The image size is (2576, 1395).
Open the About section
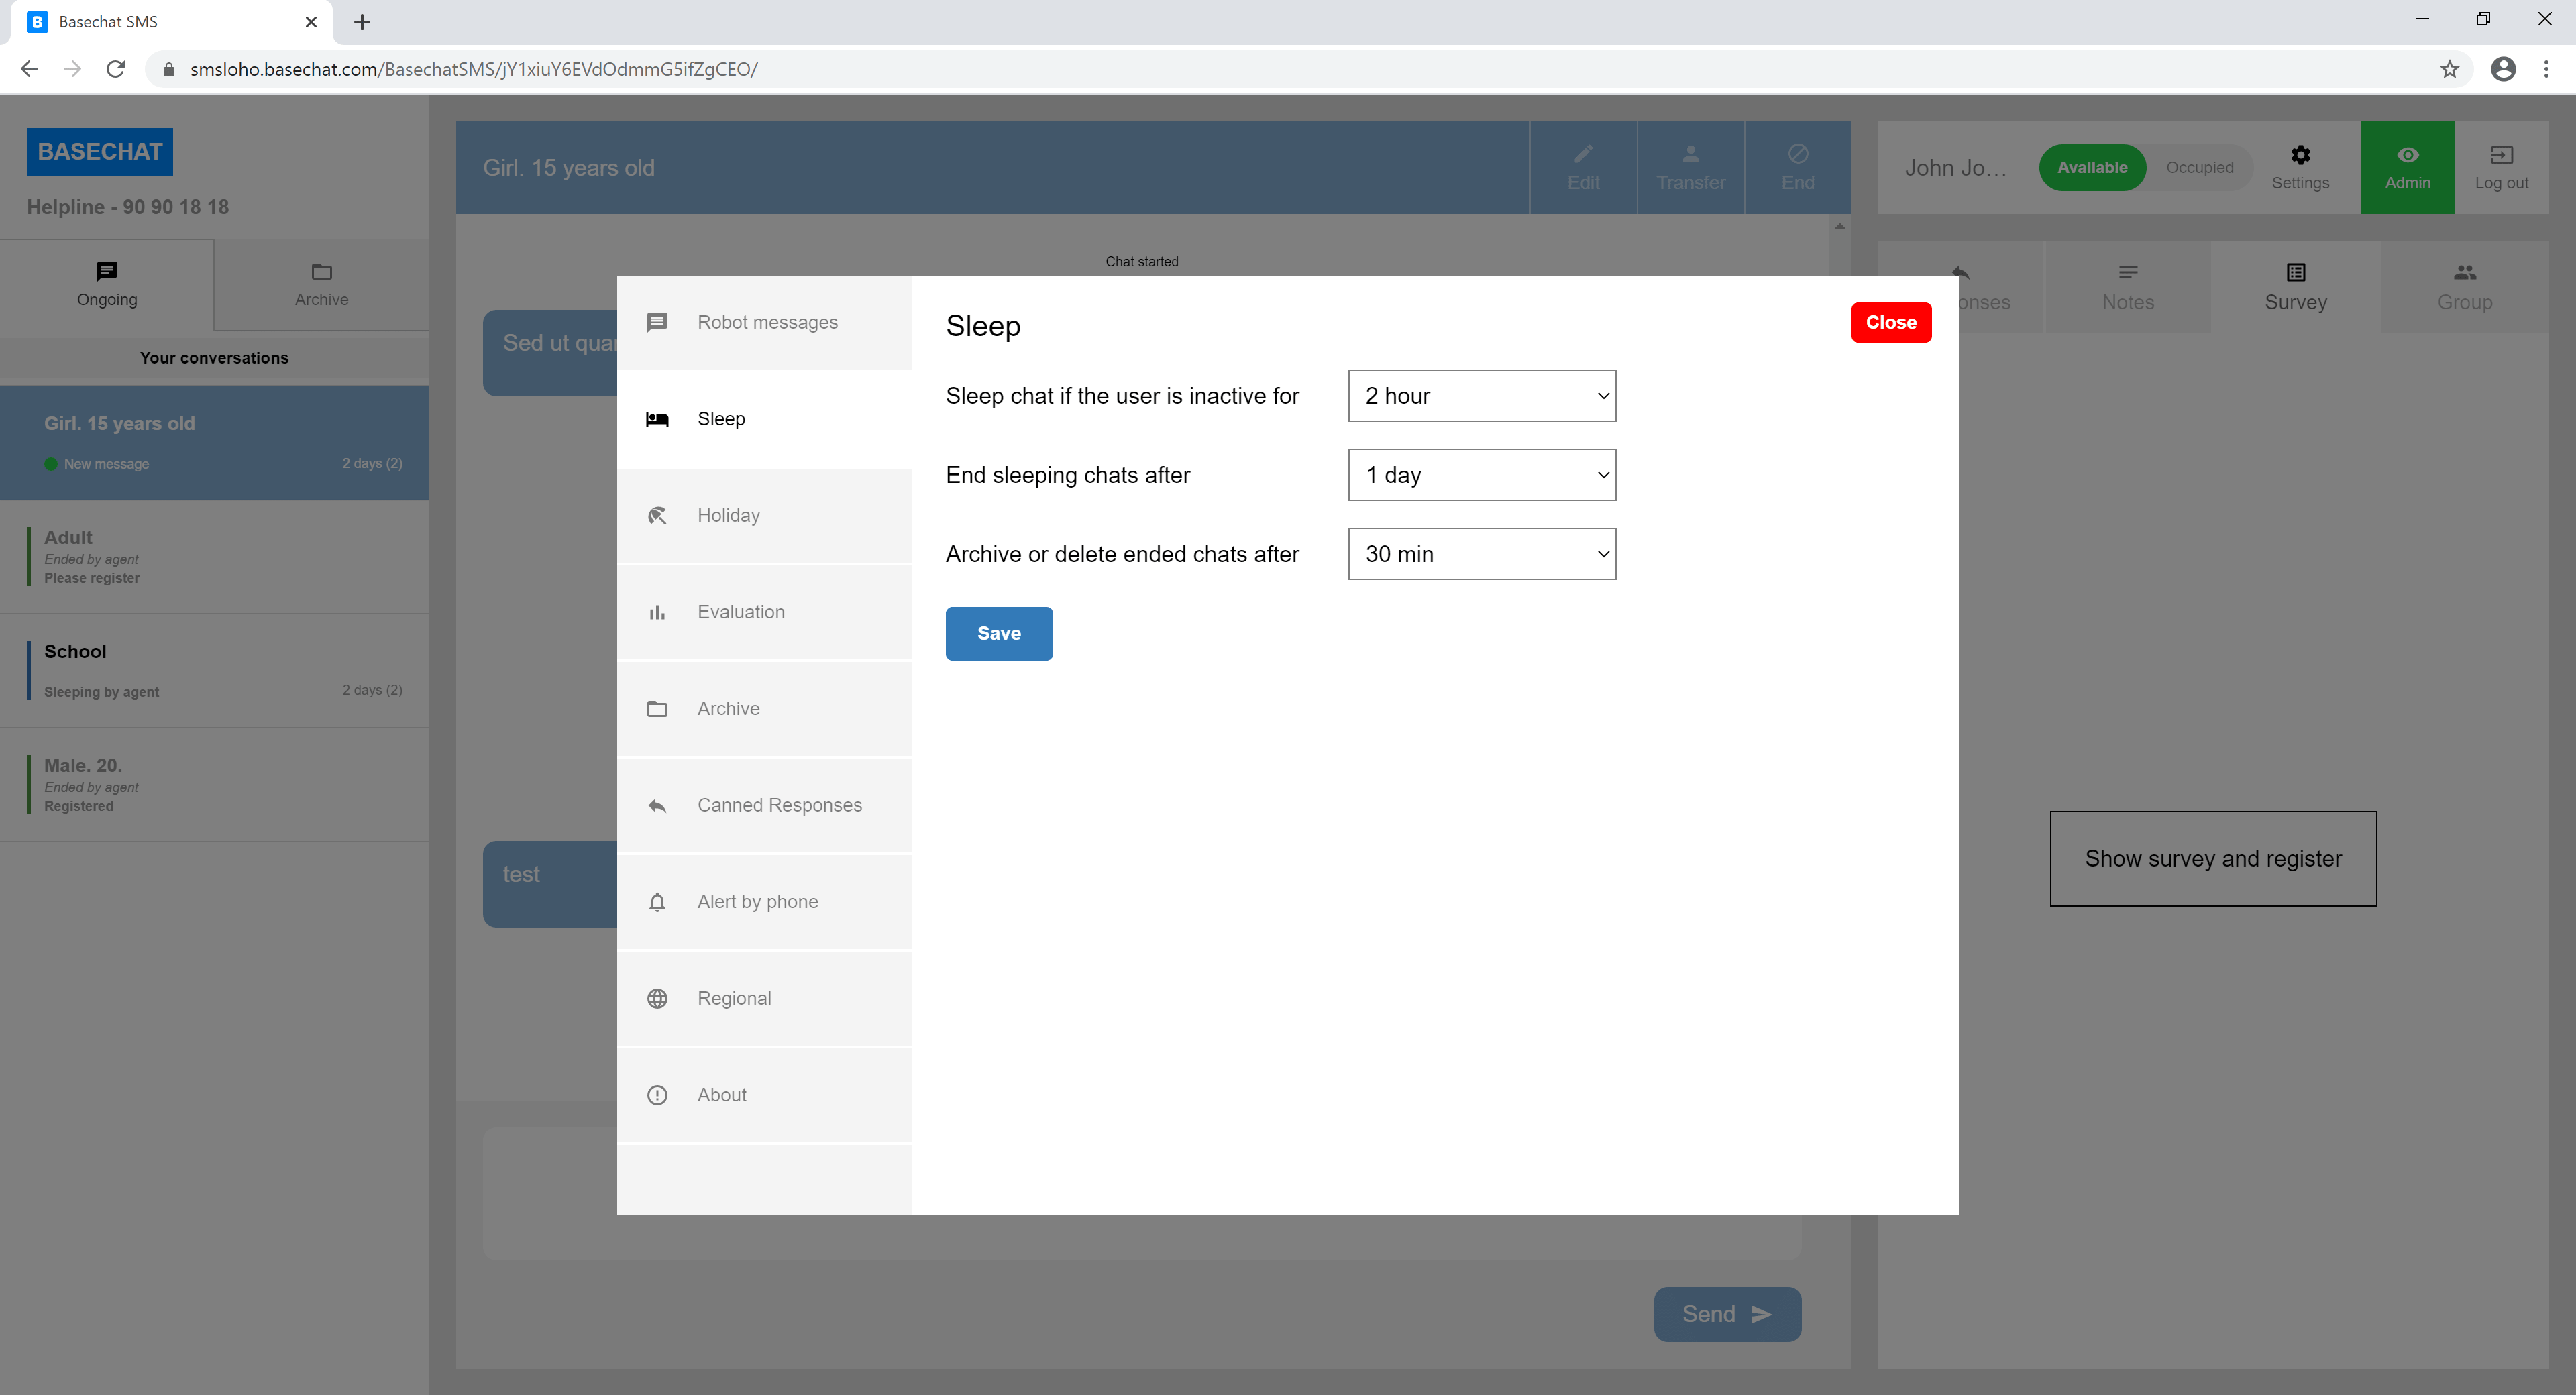[x=765, y=1095]
